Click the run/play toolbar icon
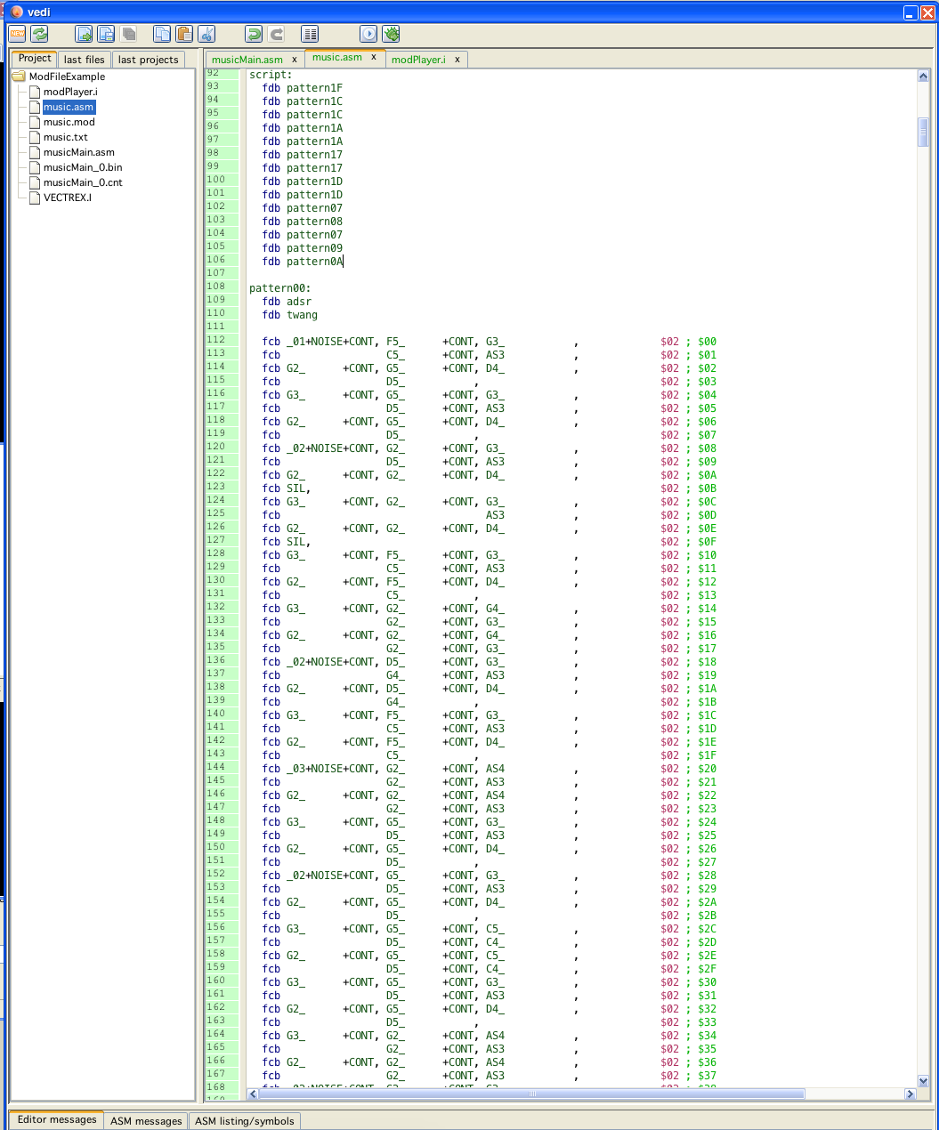Image resolution: width=939 pixels, height=1130 pixels. pyautogui.click(x=368, y=34)
